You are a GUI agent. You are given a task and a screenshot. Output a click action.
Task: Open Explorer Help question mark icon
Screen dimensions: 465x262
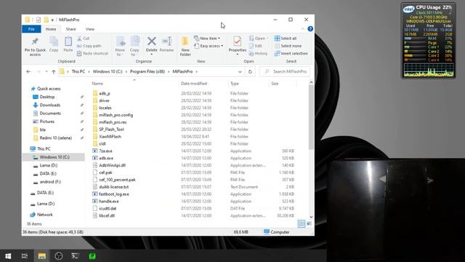(x=310, y=29)
